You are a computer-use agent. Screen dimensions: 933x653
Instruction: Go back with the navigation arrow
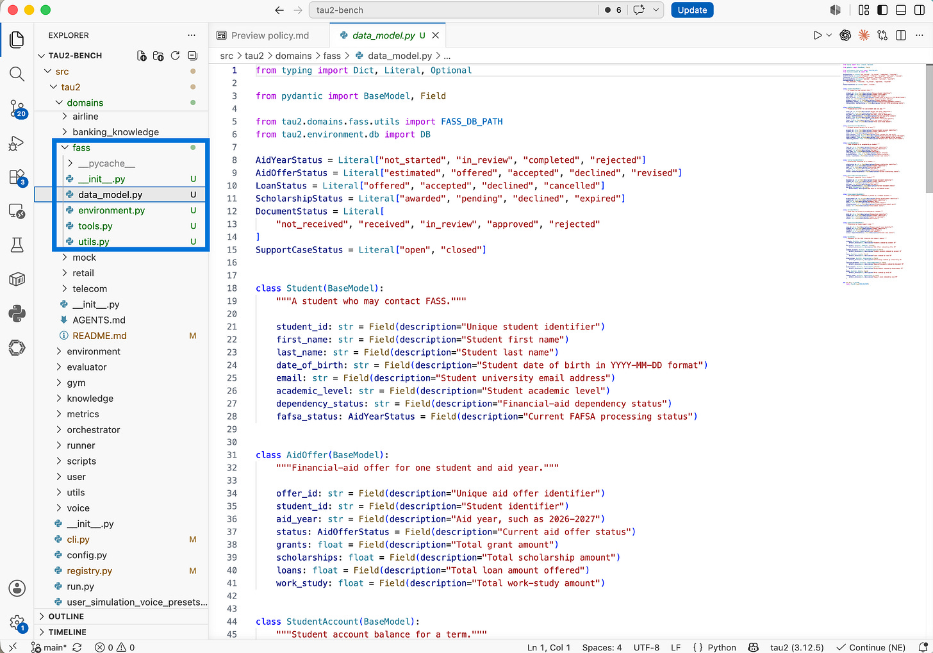[279, 10]
